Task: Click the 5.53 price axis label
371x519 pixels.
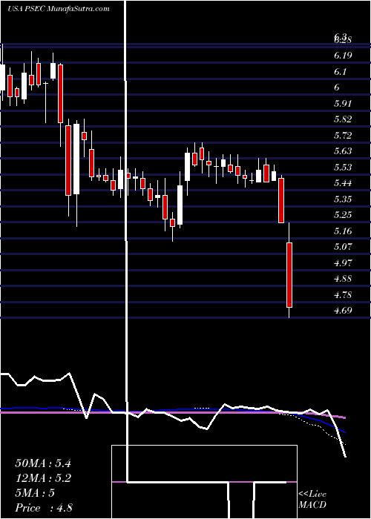Action: point(343,168)
